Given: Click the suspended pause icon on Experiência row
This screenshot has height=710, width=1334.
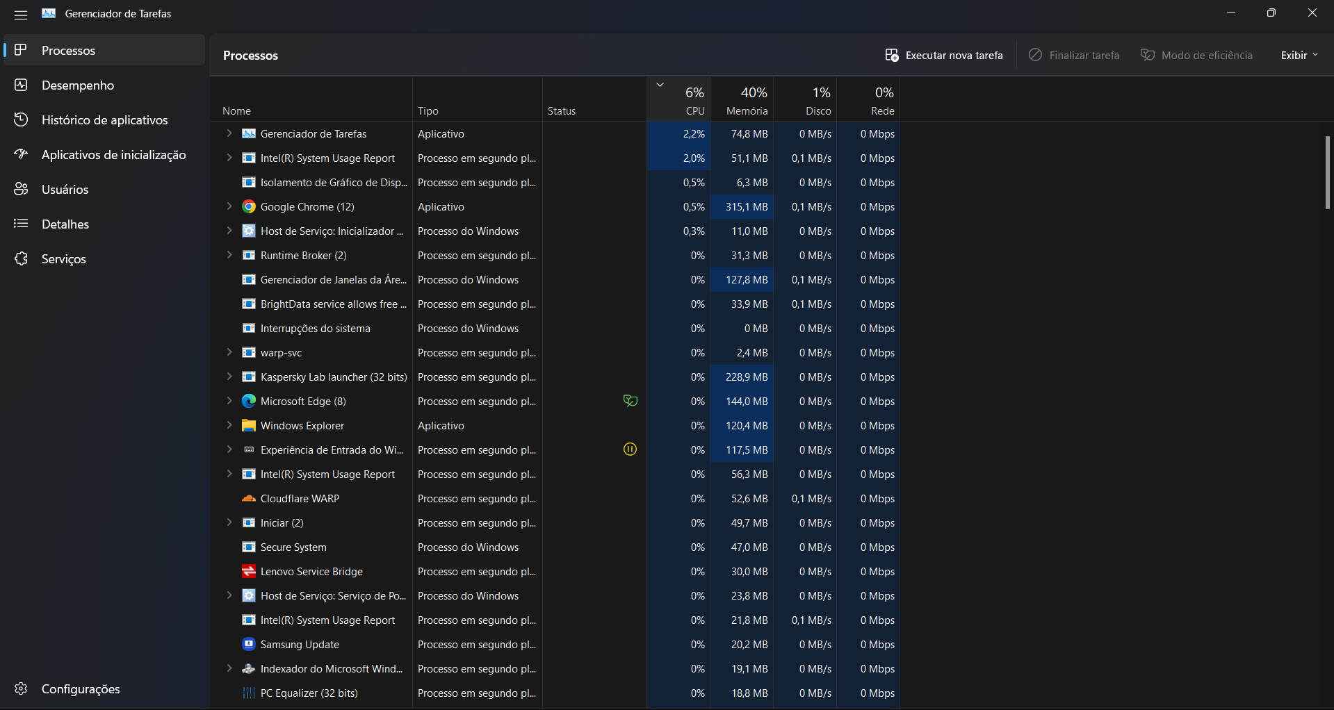Looking at the screenshot, I should (630, 449).
